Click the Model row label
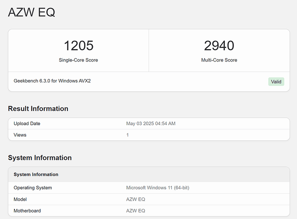Screen dimensions: 297x219 (x=21, y=199)
